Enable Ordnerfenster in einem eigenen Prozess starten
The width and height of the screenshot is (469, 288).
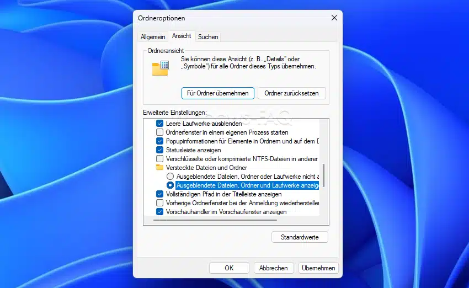(x=160, y=132)
